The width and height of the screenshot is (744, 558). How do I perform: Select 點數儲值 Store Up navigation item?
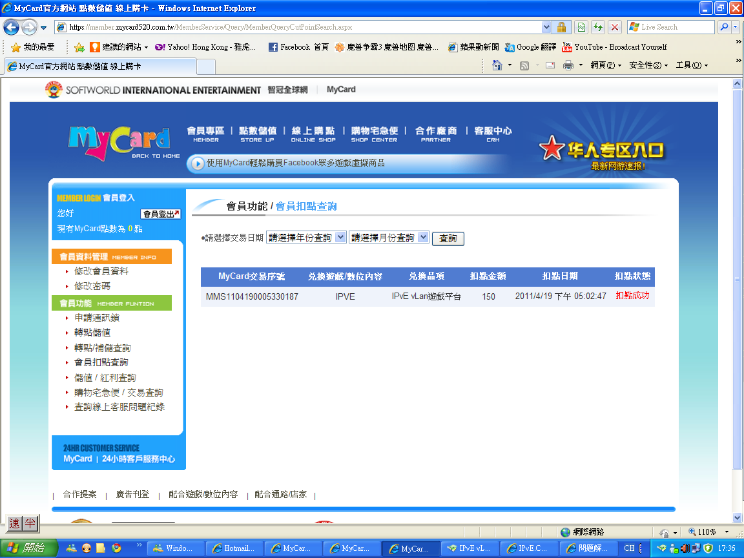[257, 134]
